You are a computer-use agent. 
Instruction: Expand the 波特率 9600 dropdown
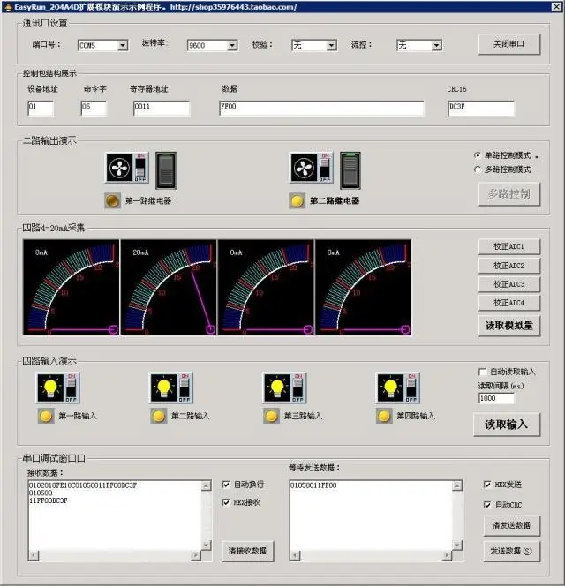[232, 45]
